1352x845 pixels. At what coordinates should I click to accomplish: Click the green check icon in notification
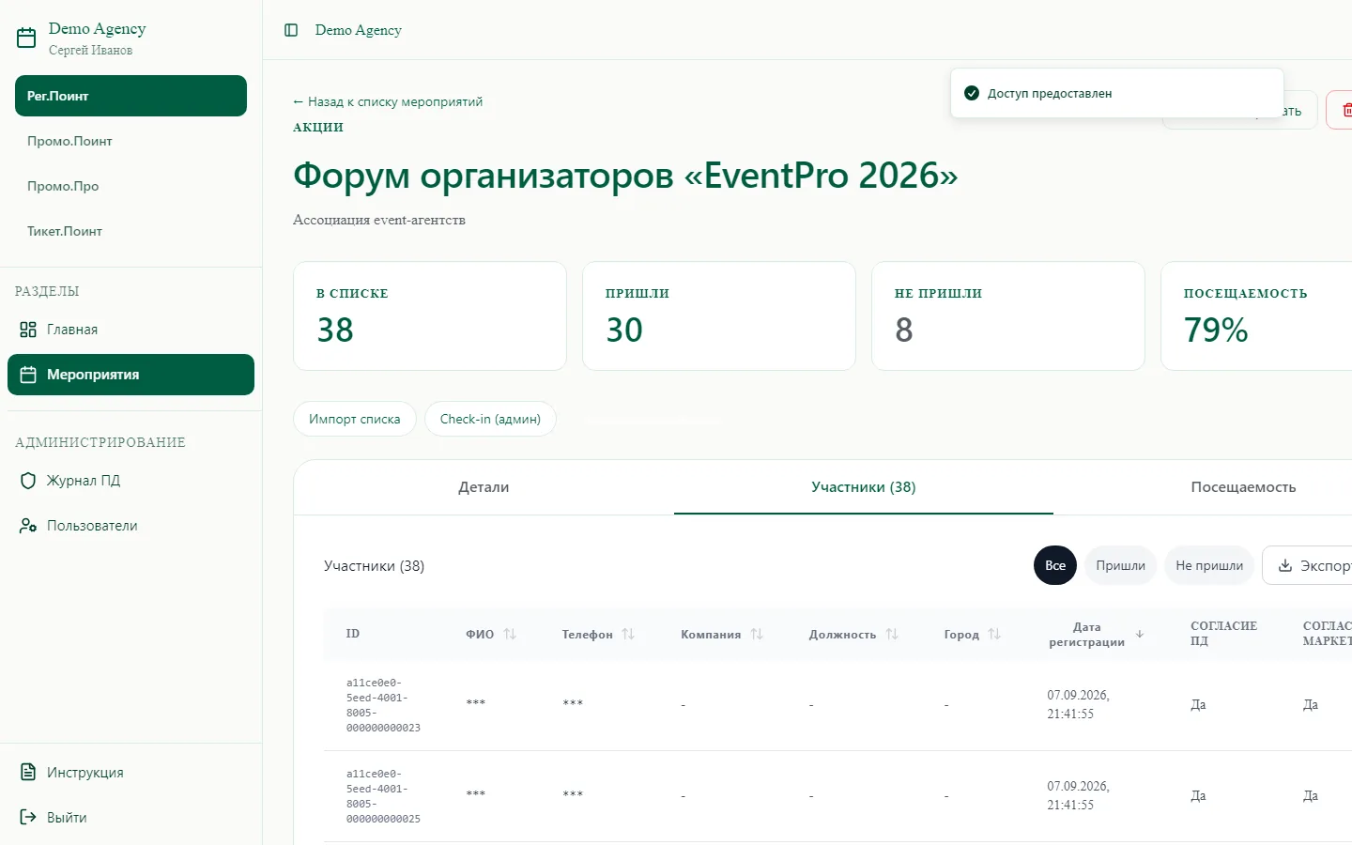coord(972,93)
